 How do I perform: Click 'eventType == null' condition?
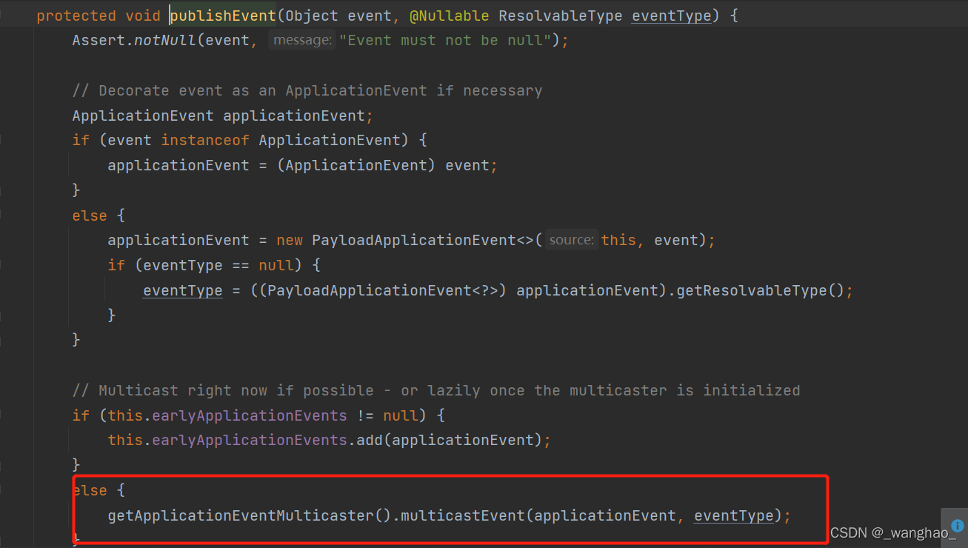click(x=218, y=265)
